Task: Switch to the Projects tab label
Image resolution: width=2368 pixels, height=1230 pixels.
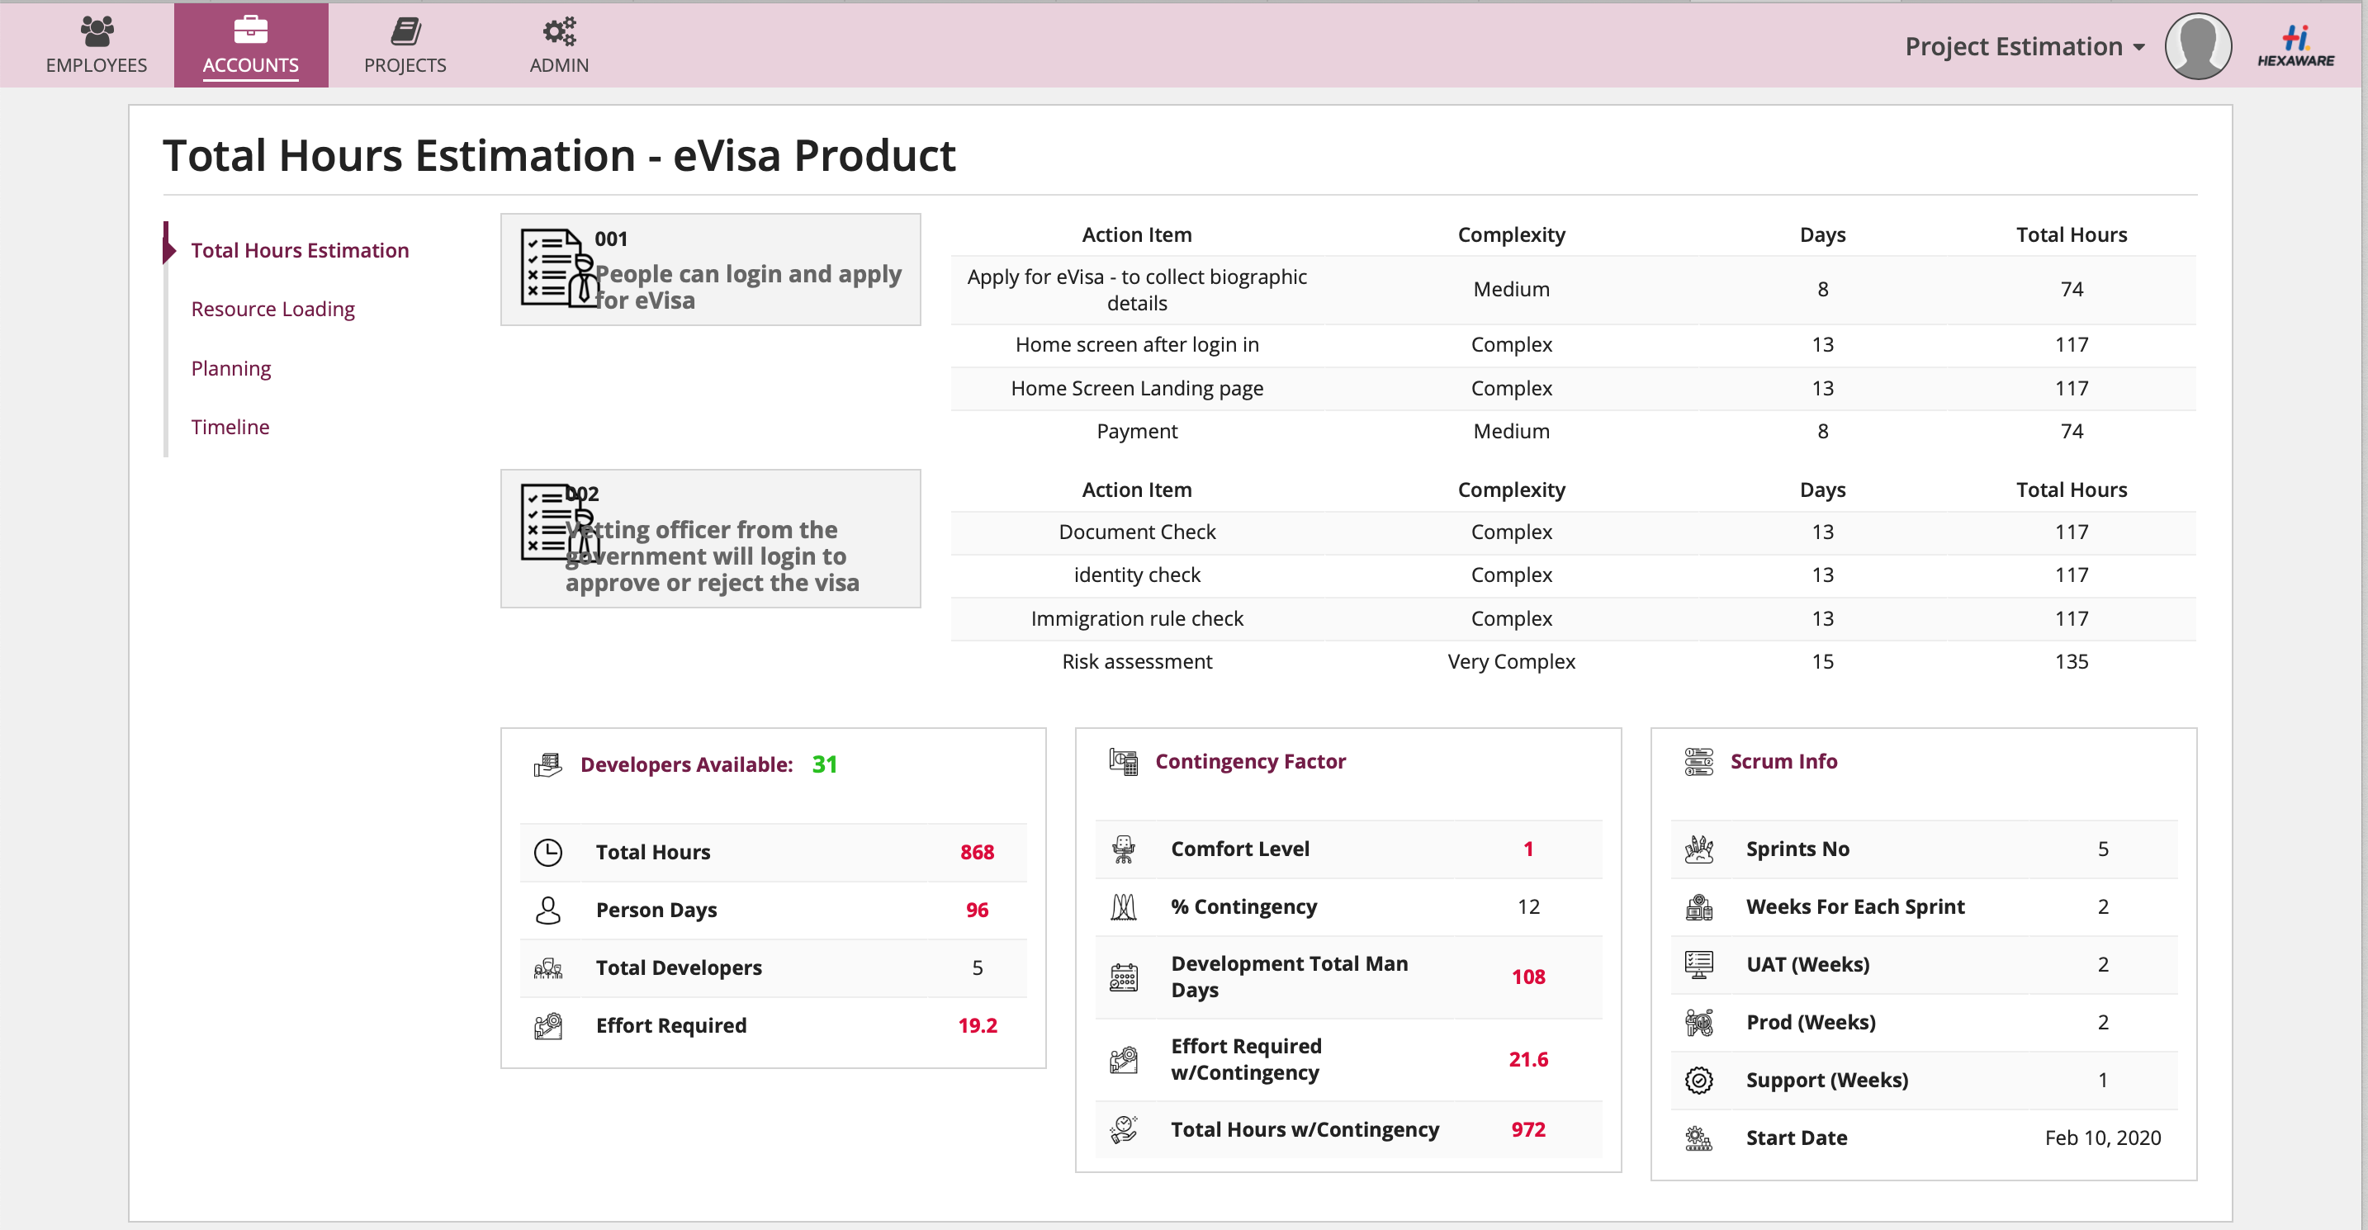Action: tap(405, 65)
